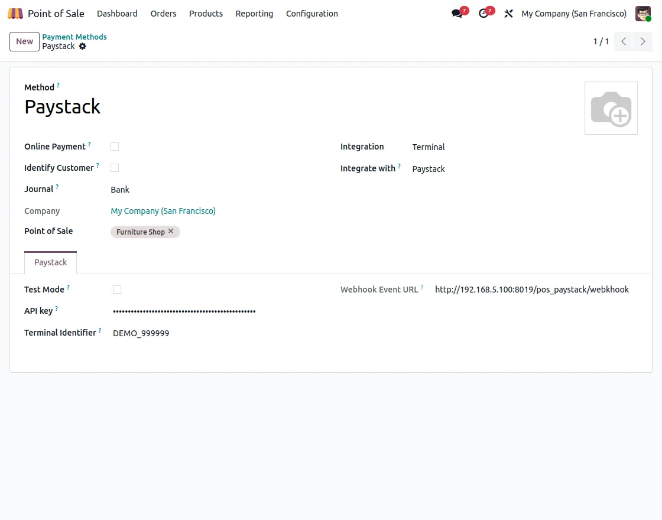Open the Dashboard menu
This screenshot has height=520, width=662.
click(117, 14)
